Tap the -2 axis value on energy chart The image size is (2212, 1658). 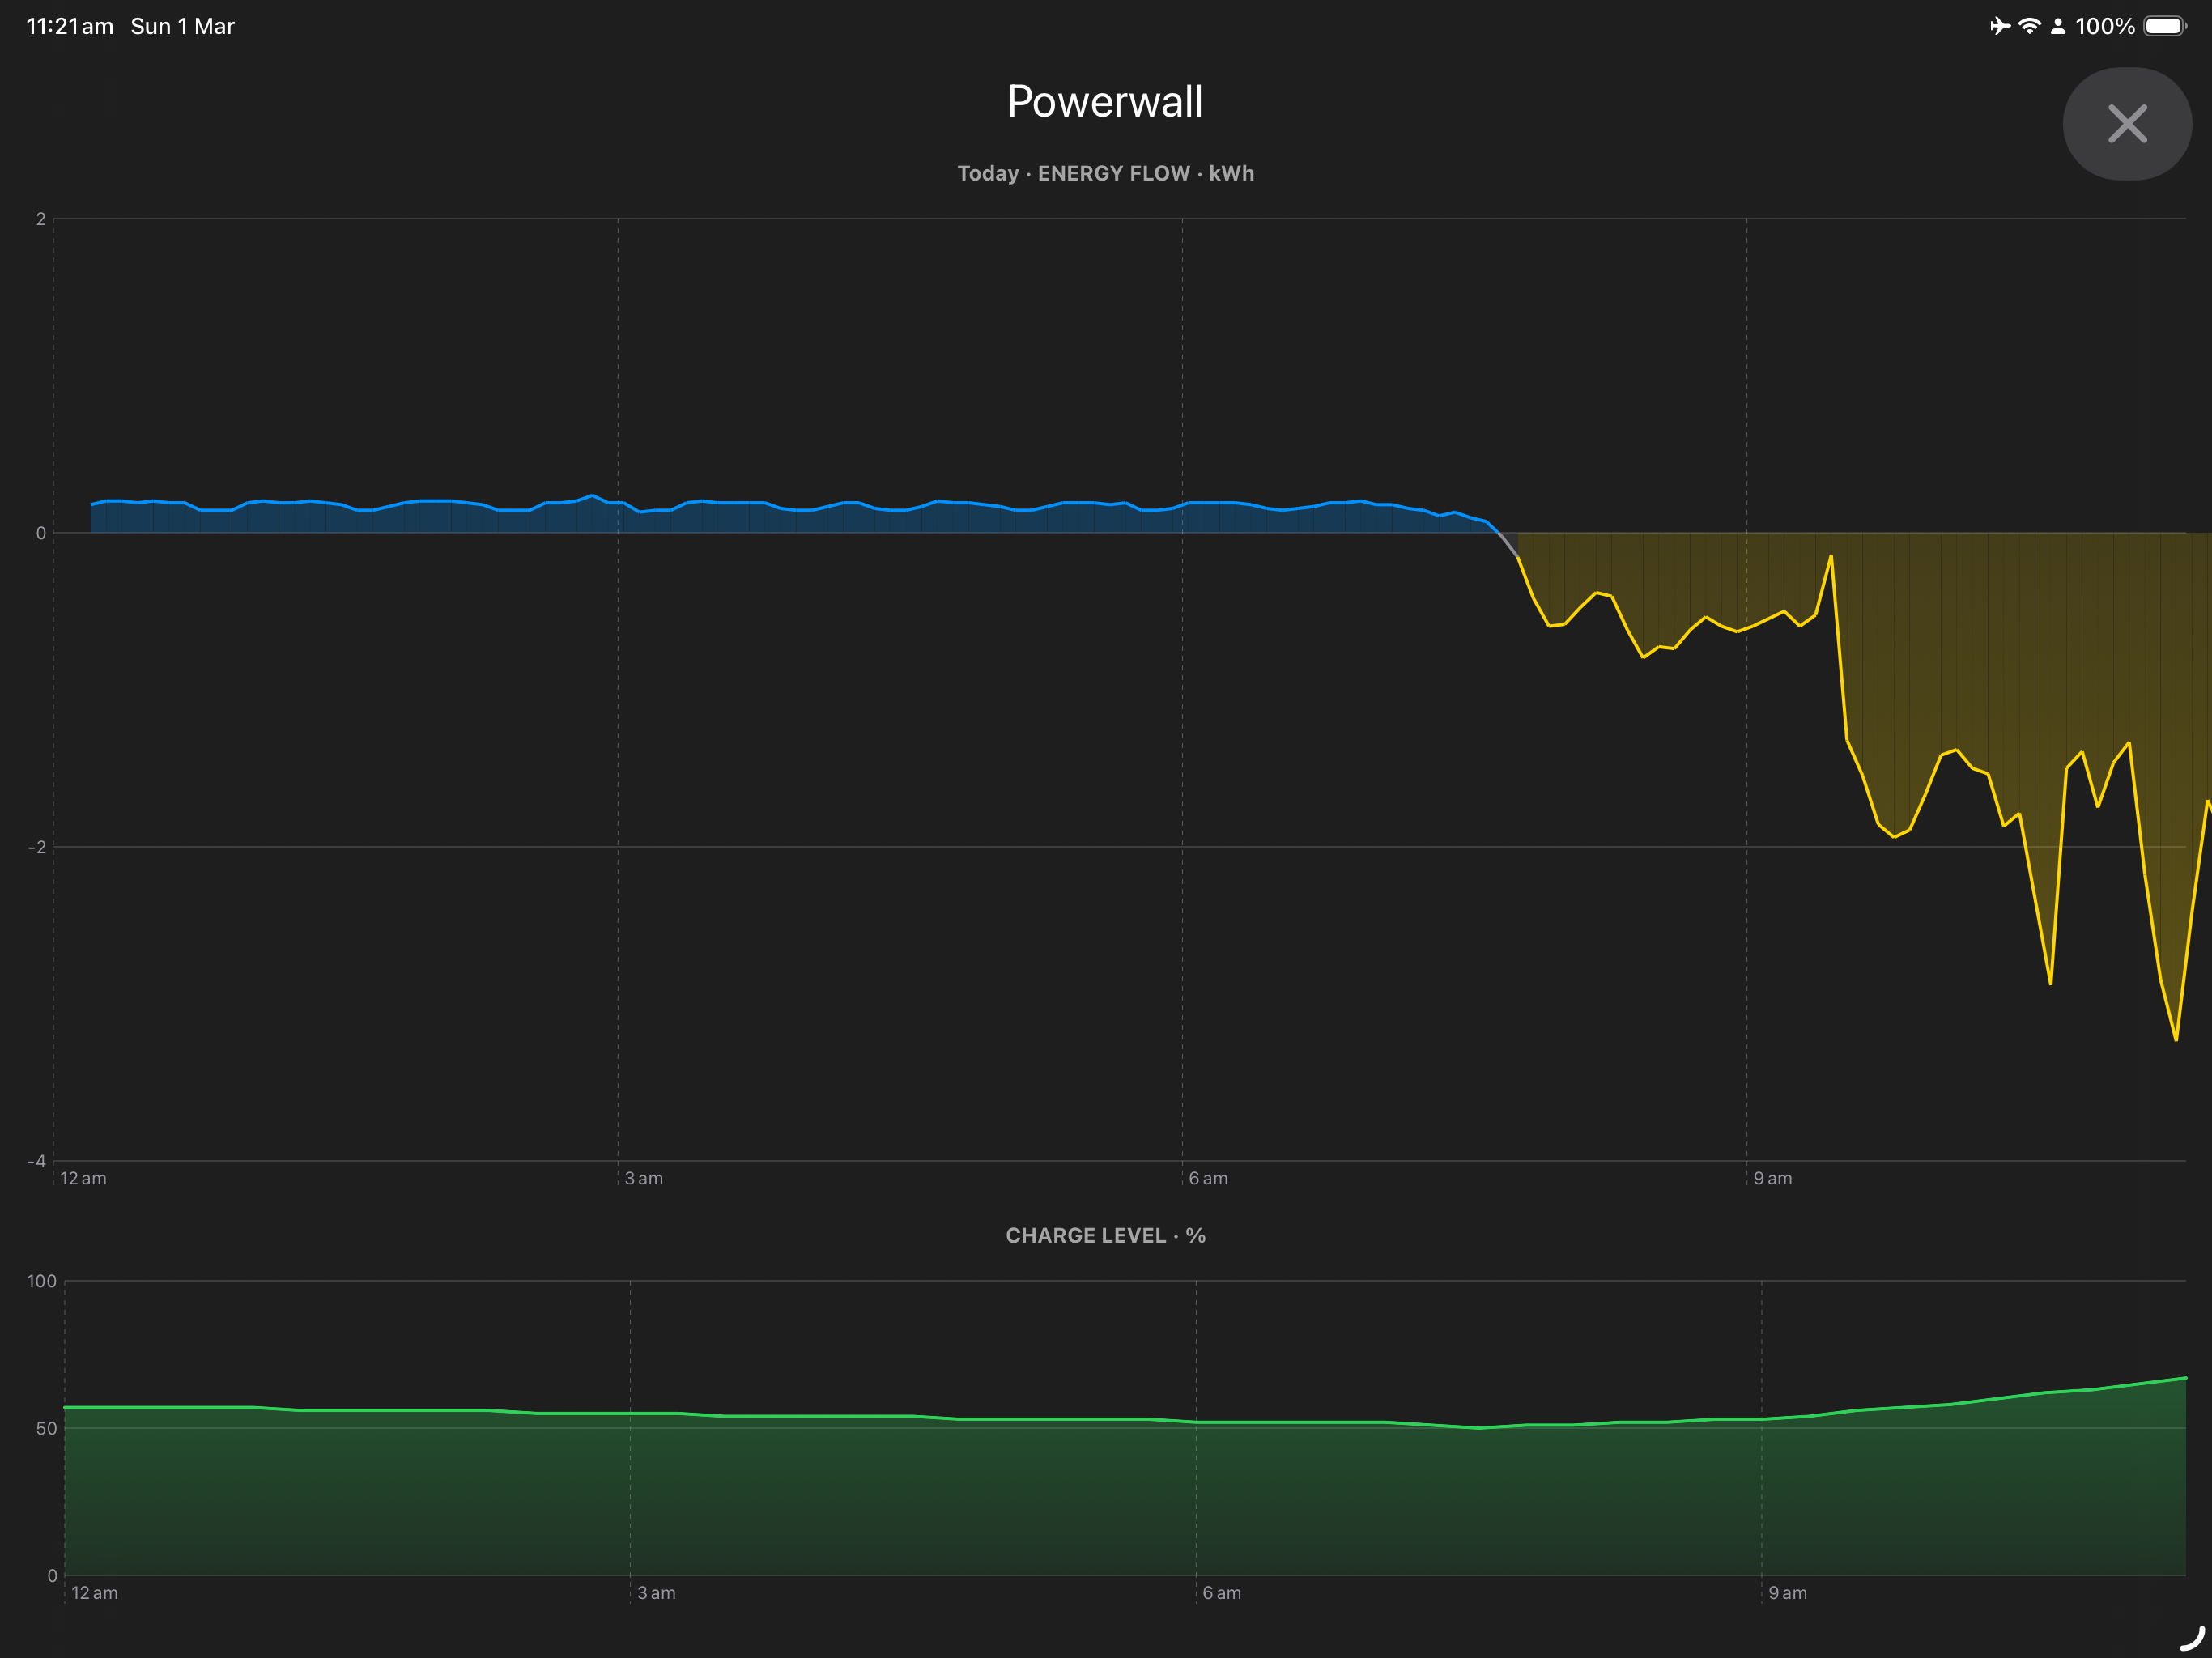point(37,847)
